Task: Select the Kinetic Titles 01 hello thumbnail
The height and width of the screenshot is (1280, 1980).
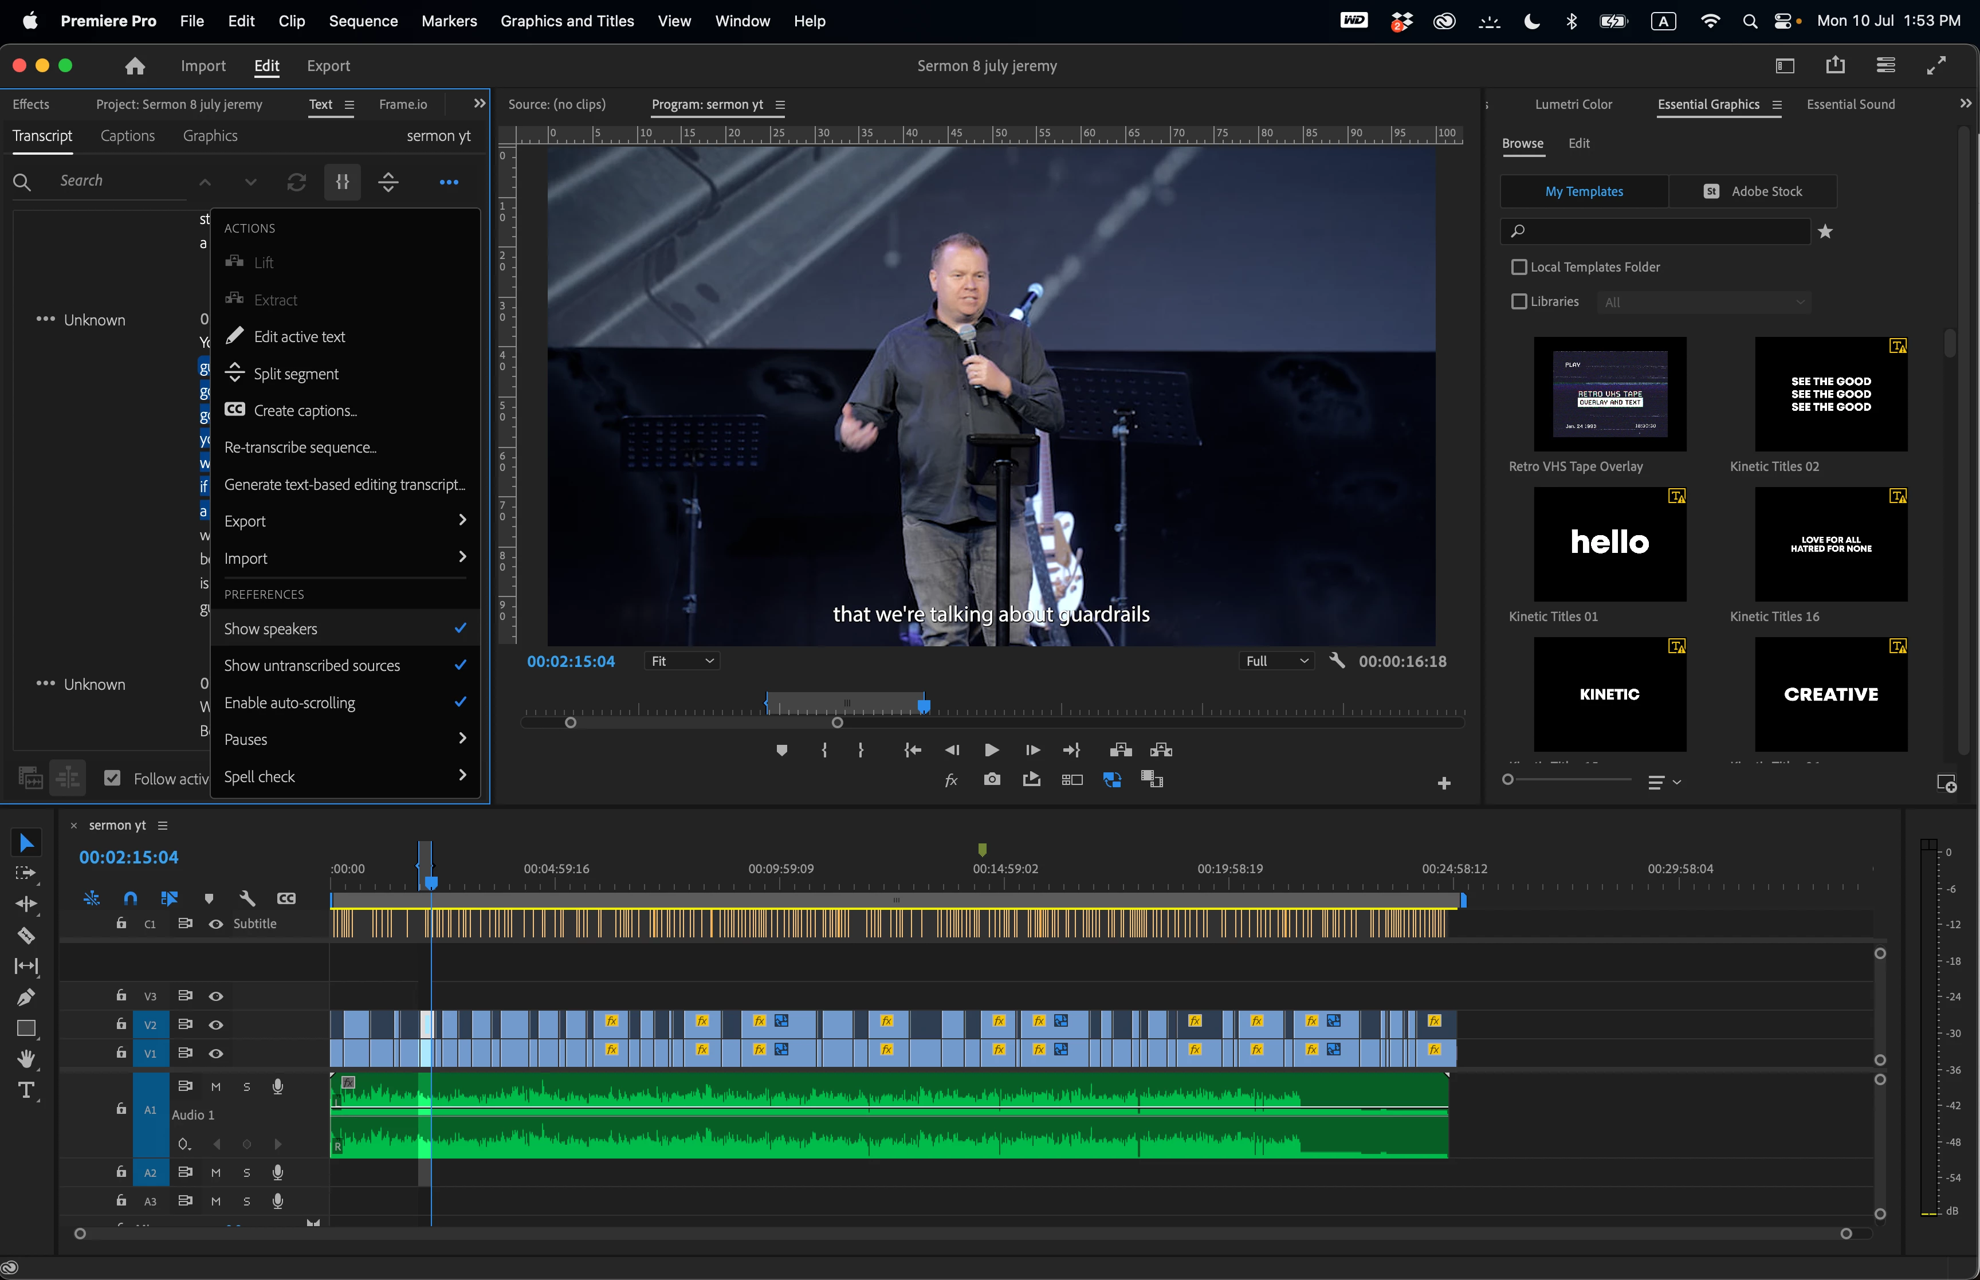Action: coord(1609,544)
